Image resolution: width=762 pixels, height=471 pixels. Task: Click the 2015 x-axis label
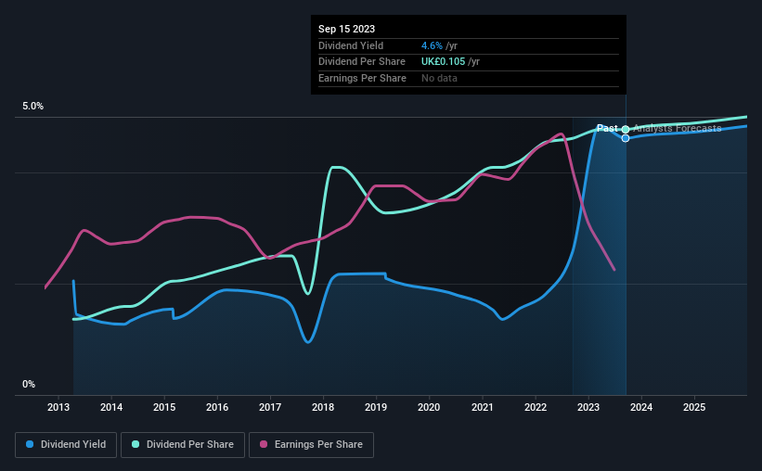point(164,407)
